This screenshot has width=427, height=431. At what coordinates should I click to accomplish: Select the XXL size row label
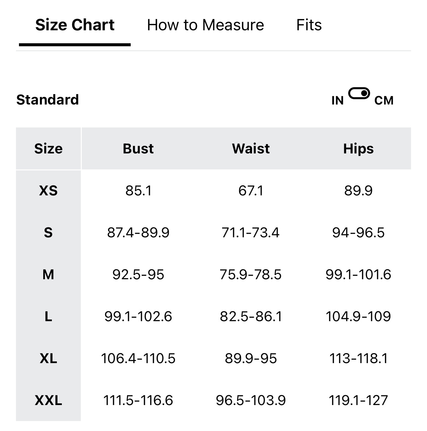48,400
